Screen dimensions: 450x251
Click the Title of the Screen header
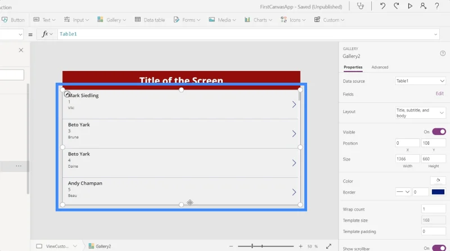[x=181, y=80]
